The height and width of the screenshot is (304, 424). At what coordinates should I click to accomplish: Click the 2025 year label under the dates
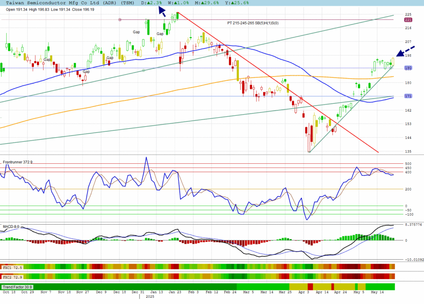pos(150,297)
